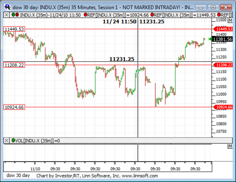Viewport: 236px width, 182px height.
Task: Click the green dot beside VOL[INDU.X (35m)]
Action: click(x=13, y=140)
